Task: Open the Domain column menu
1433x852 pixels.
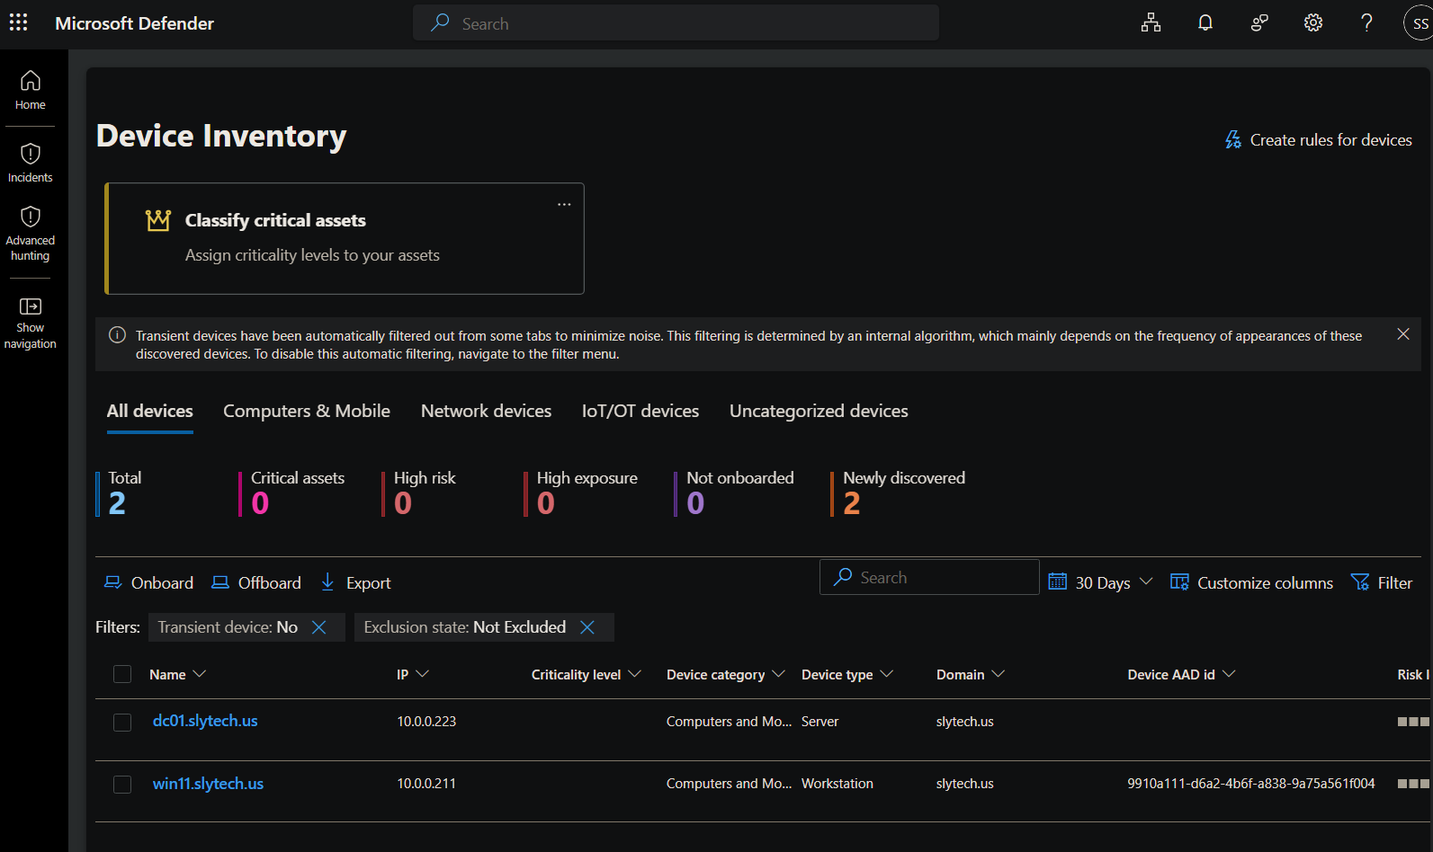Action: pyautogui.click(x=999, y=674)
